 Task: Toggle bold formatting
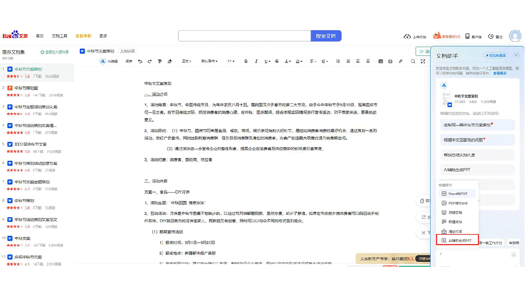245,61
